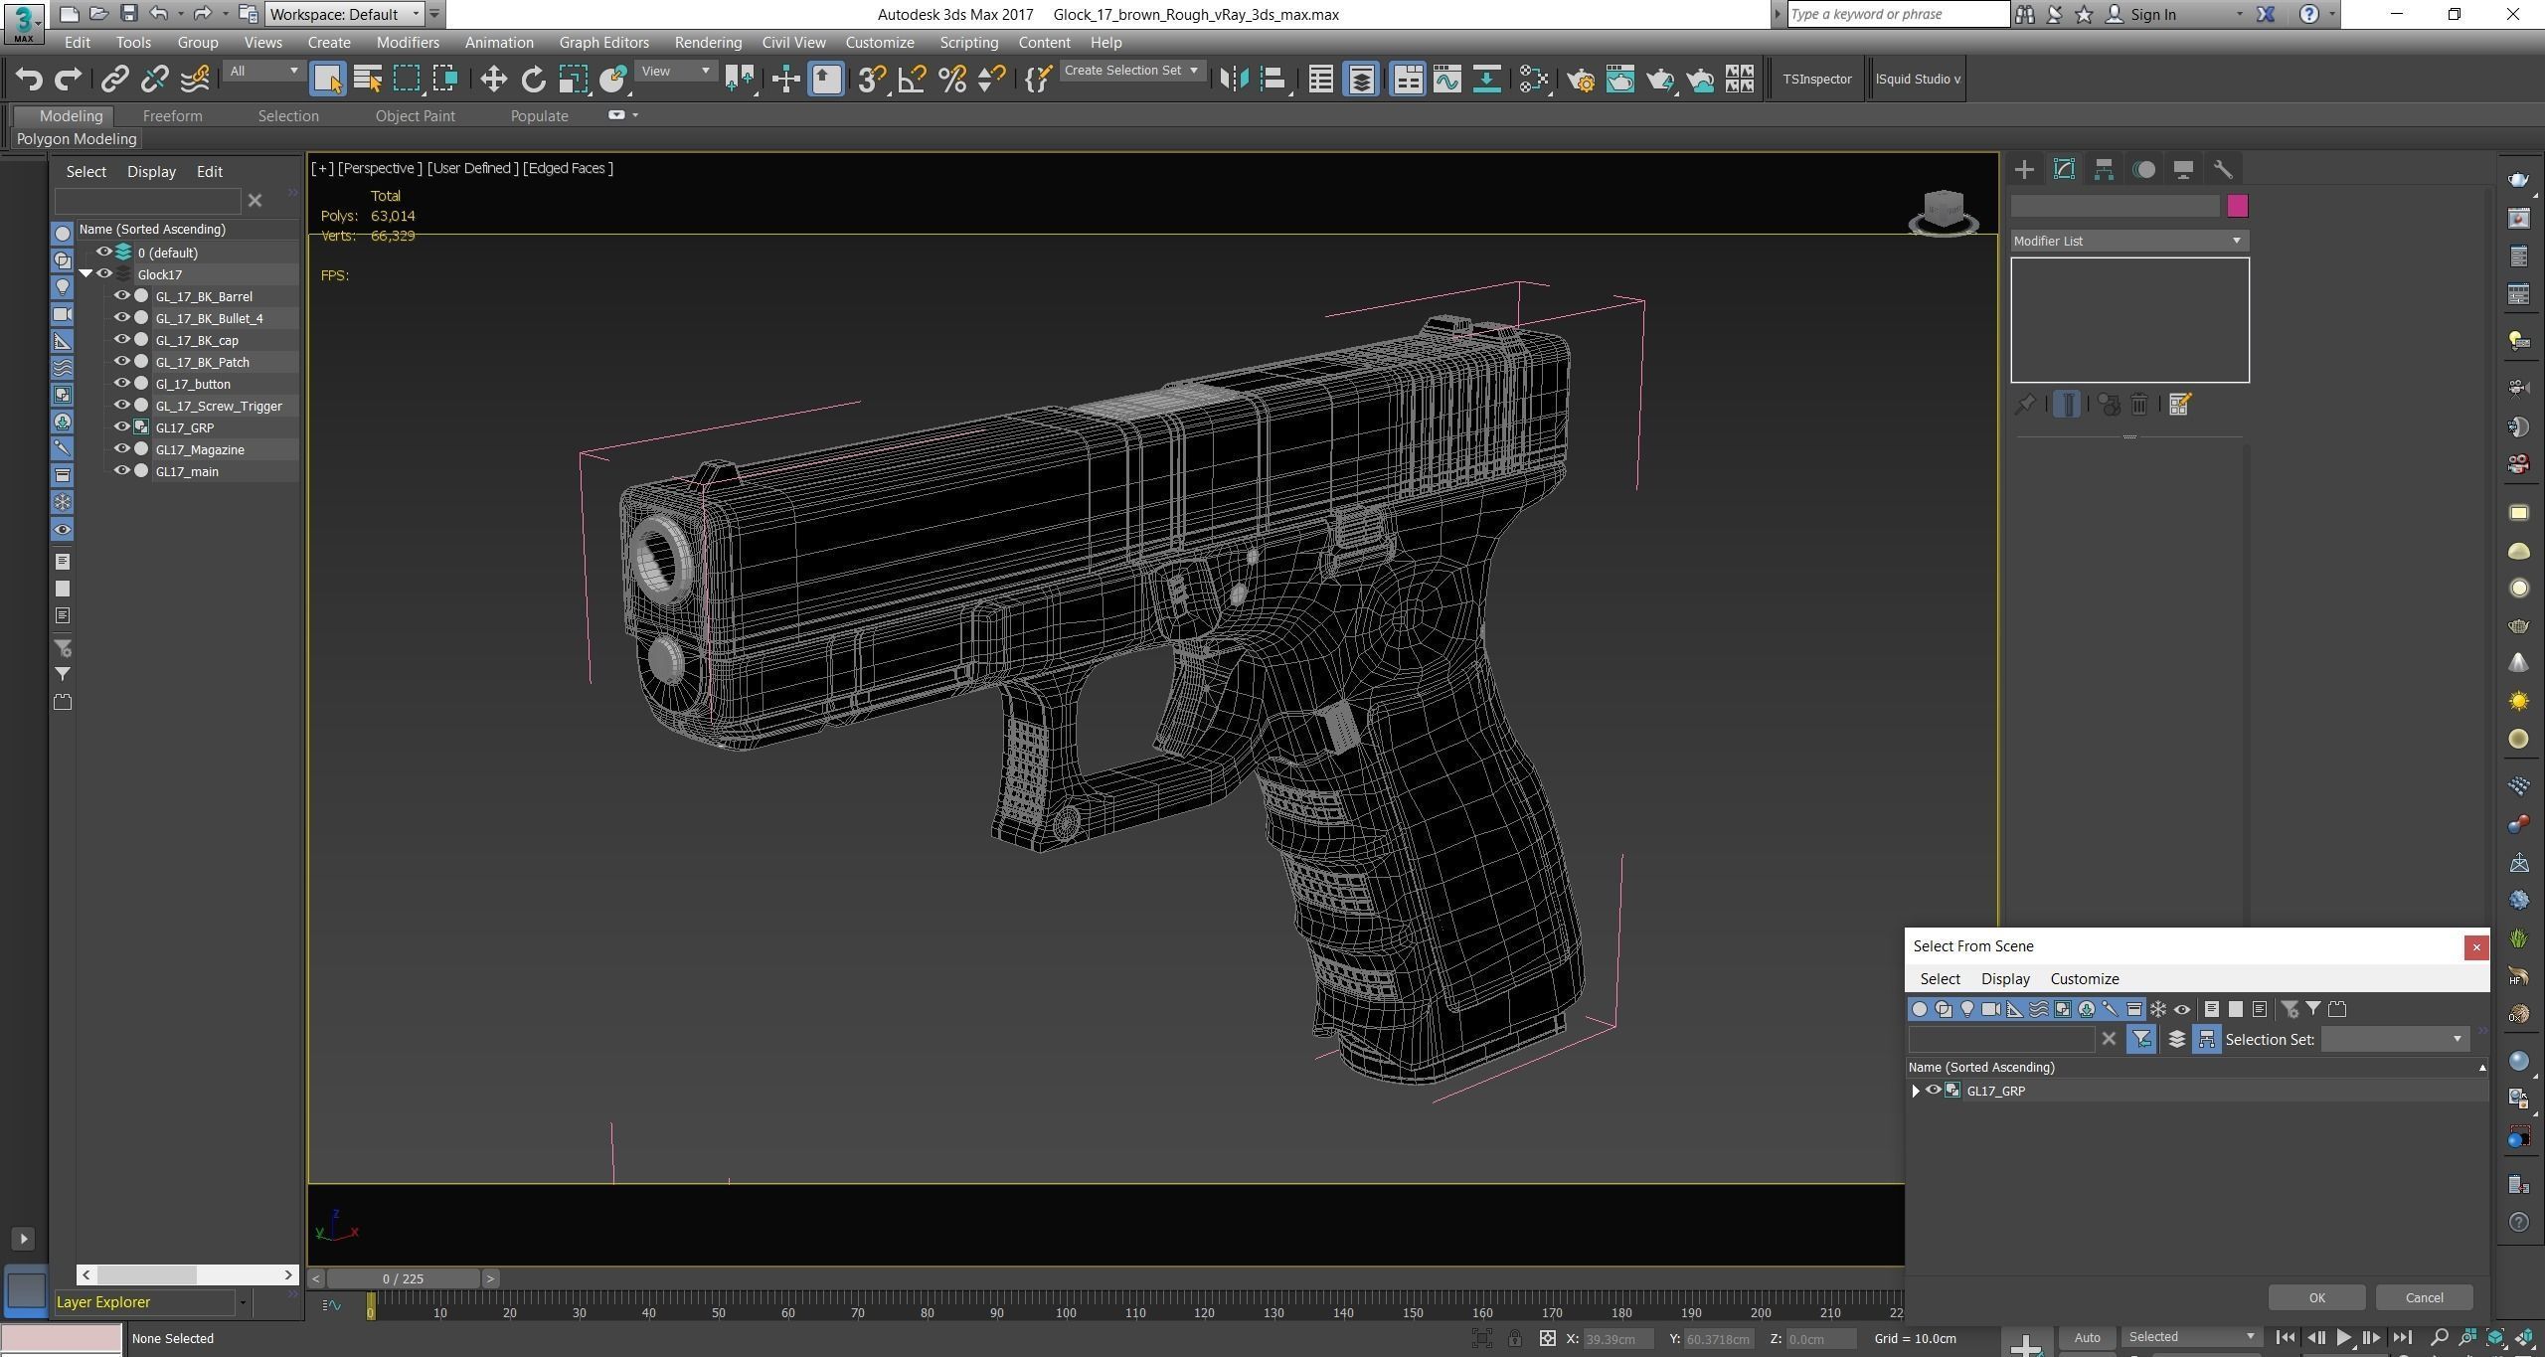Toggle visibility of Glock17 layer
This screenshot has height=1357, width=2545.
tap(104, 274)
